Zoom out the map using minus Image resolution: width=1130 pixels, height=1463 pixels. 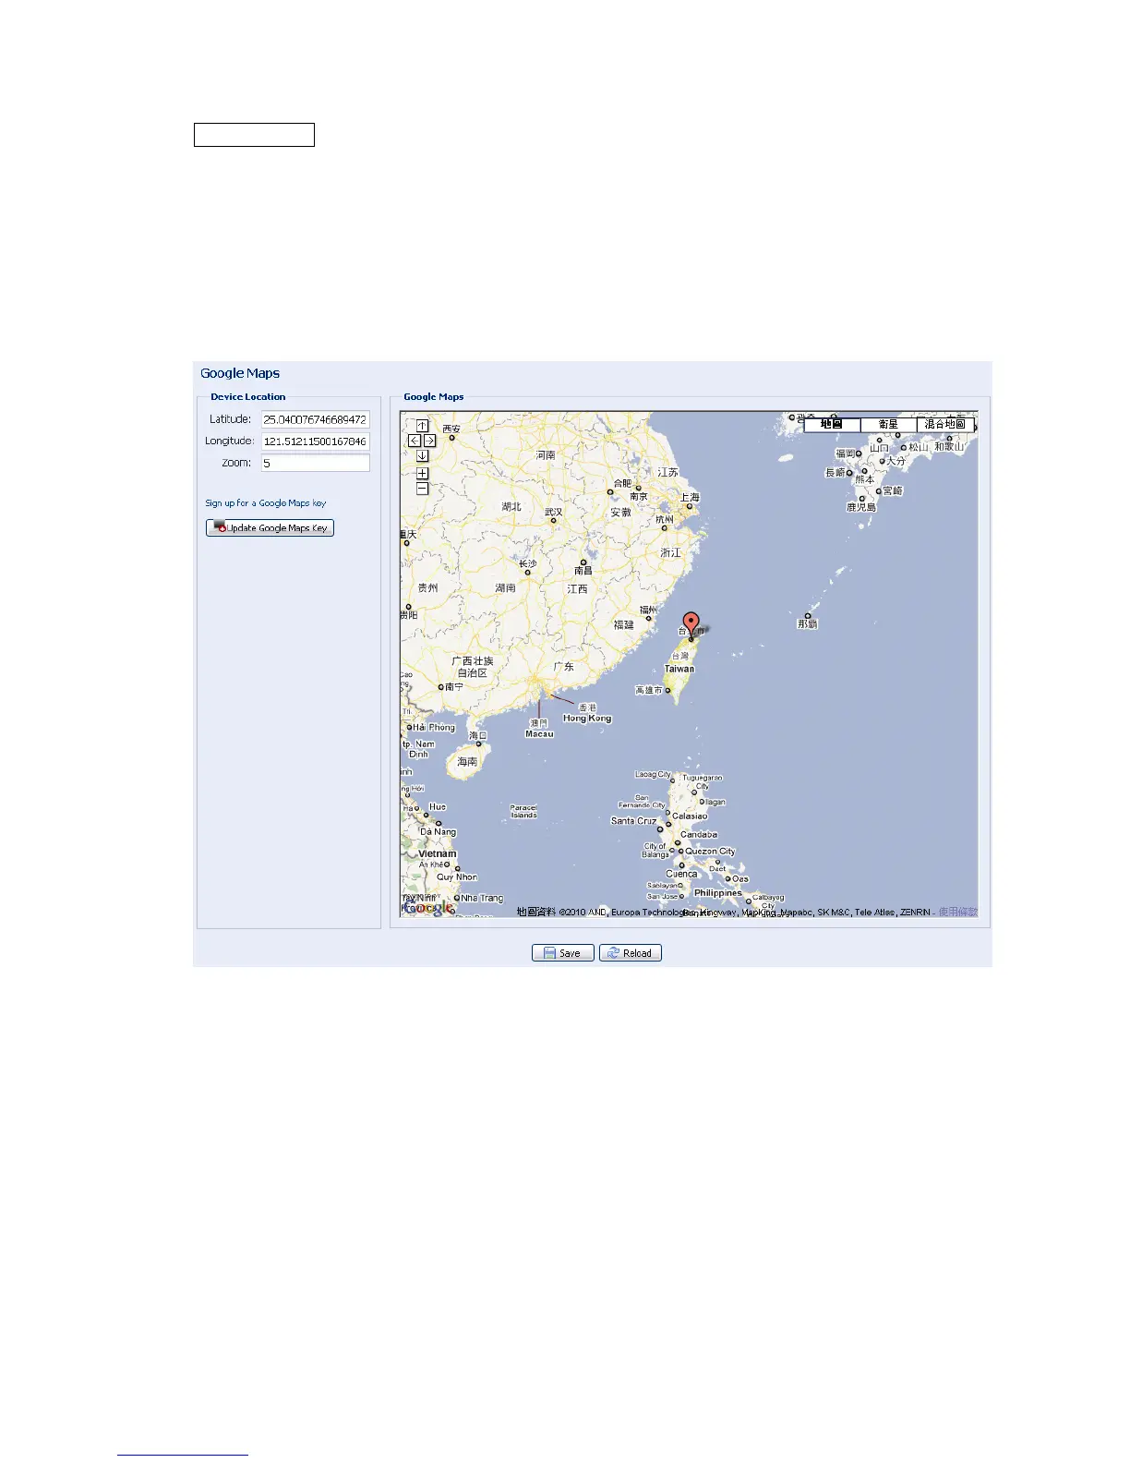[x=422, y=489]
